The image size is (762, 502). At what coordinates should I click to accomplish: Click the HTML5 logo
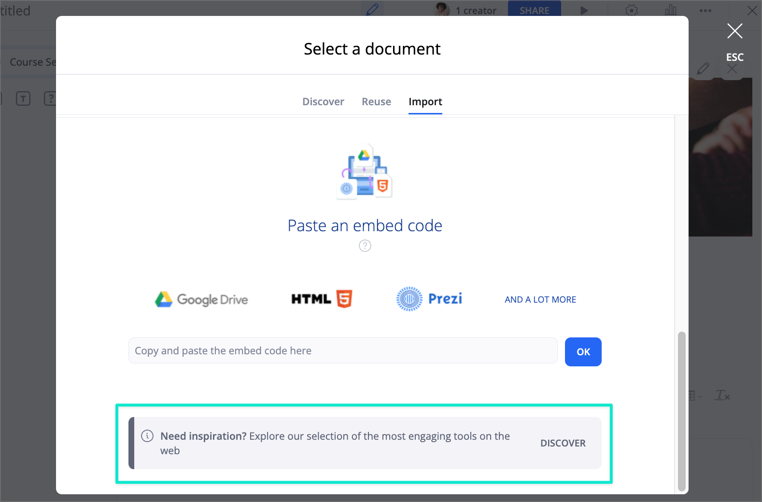click(x=322, y=299)
